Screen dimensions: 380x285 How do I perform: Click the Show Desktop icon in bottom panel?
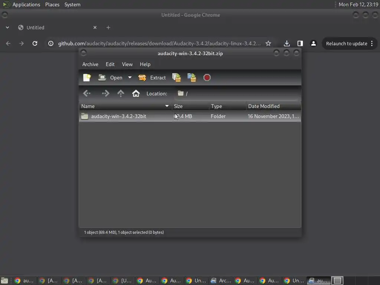tap(4, 281)
